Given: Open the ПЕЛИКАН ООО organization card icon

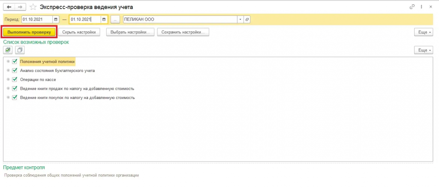Looking at the screenshot, I should coord(247,19).
